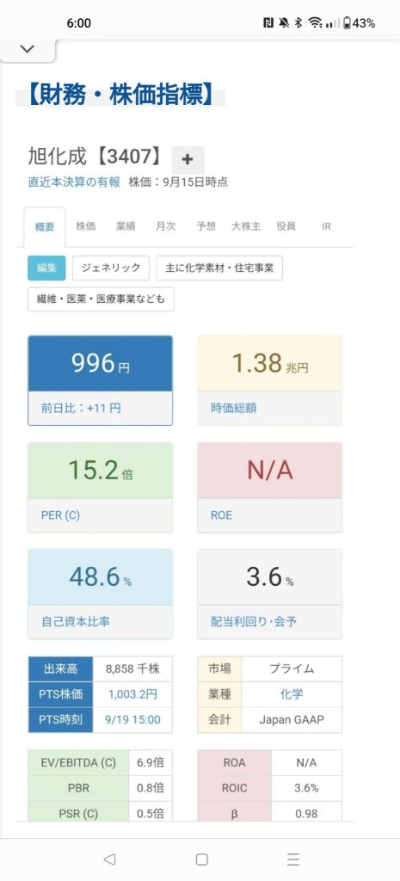This screenshot has width=400, height=881.
Task: Switch to 株価 tab
Action: click(86, 226)
